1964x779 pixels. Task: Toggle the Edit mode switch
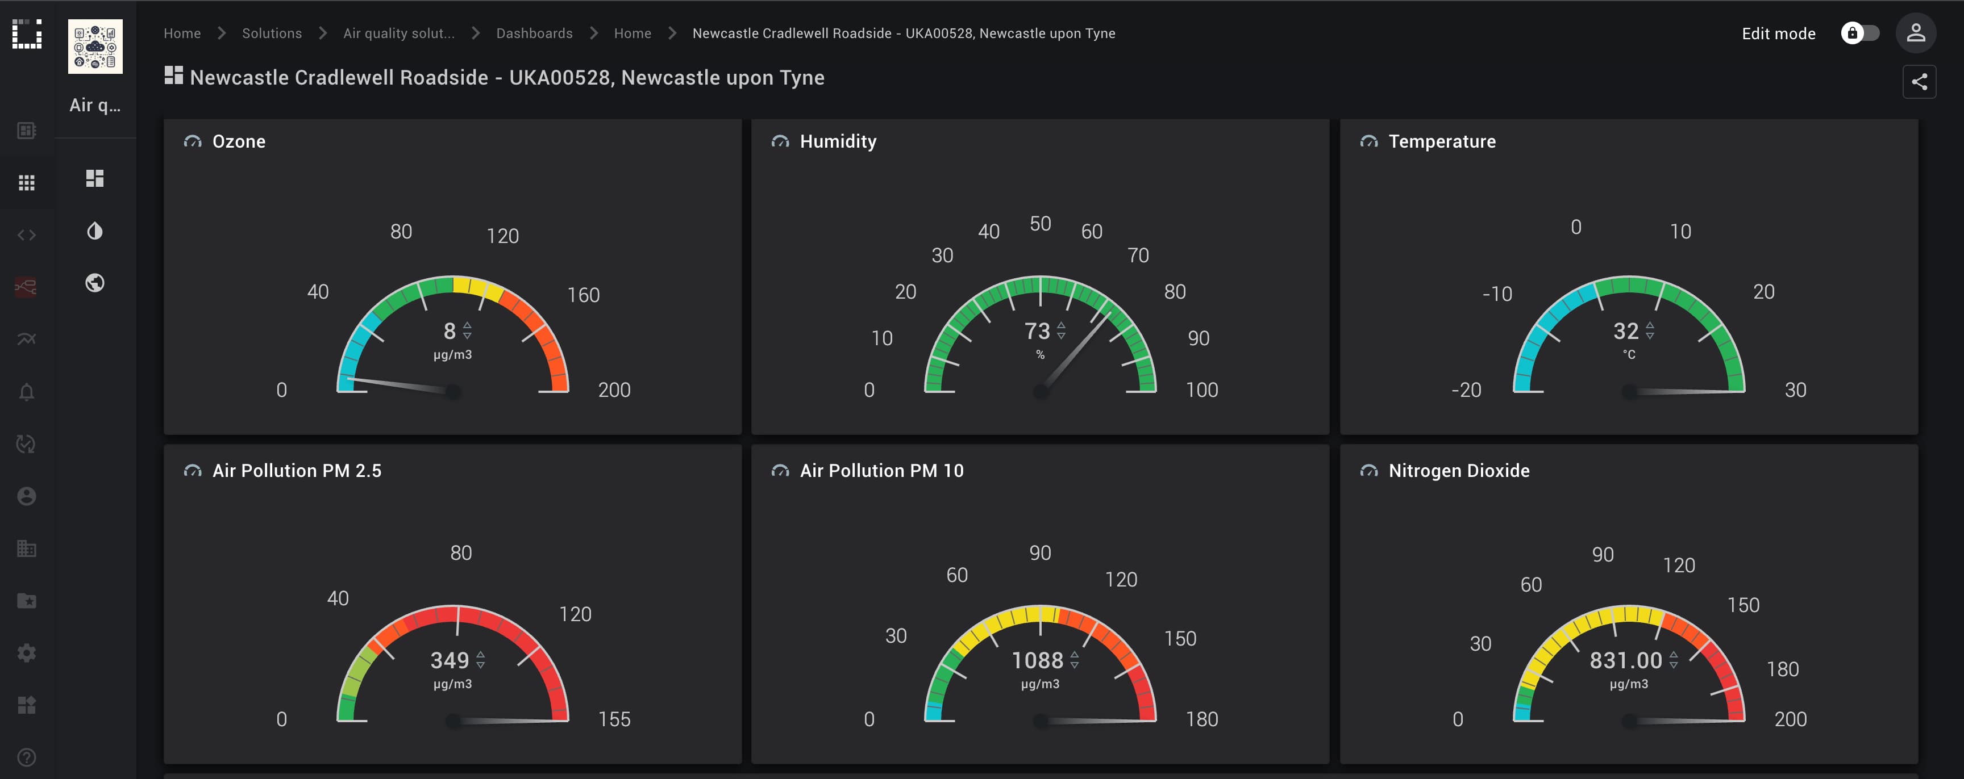[1861, 33]
